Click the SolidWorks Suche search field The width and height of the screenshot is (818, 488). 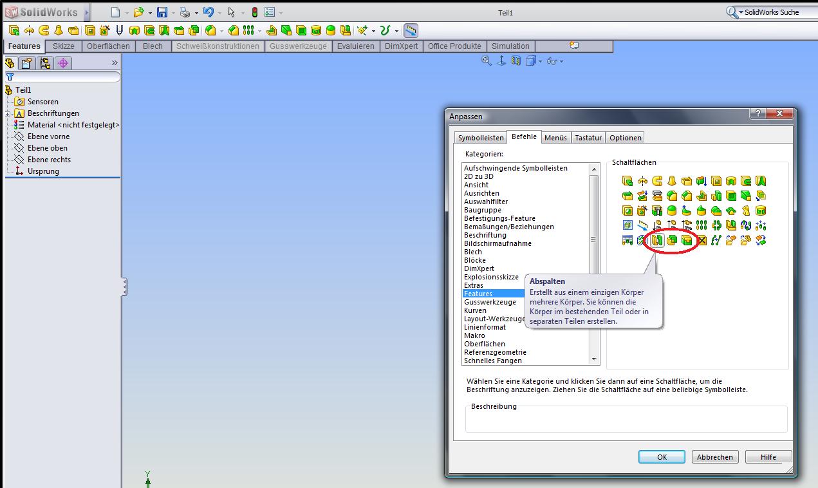point(777,12)
